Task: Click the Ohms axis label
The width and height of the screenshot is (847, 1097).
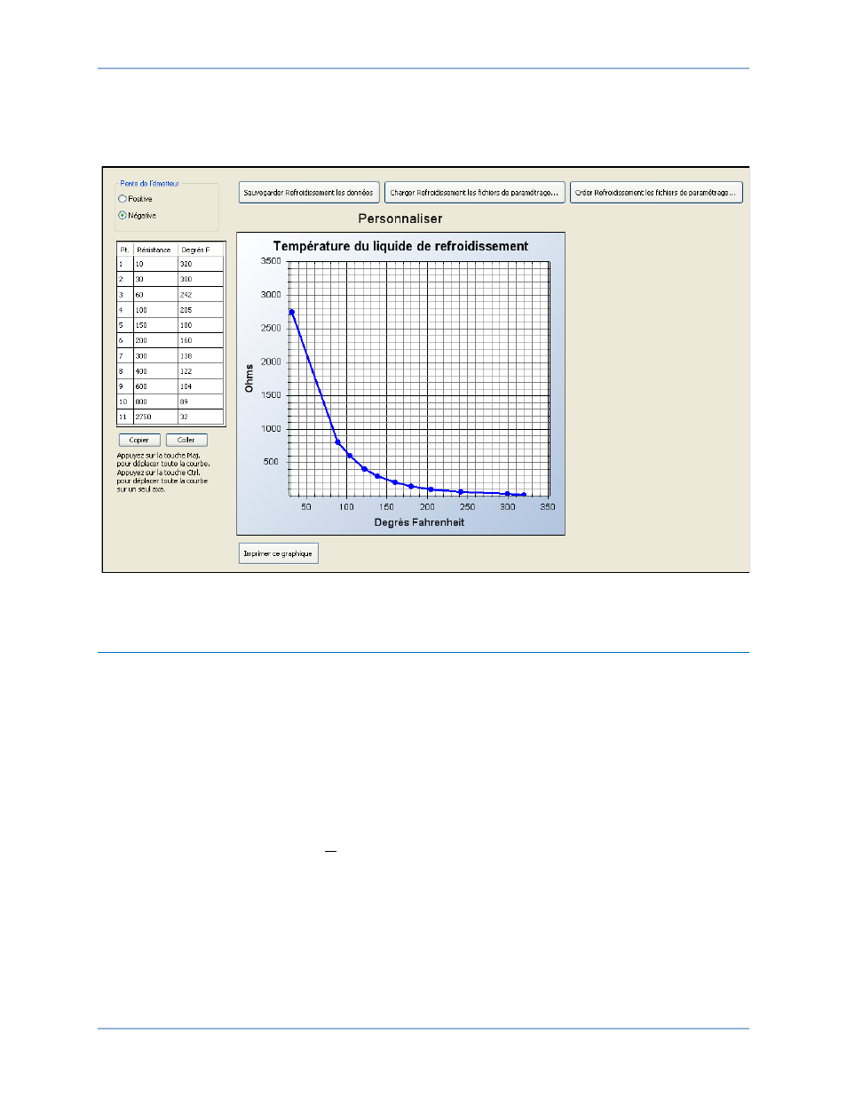Action: click(x=249, y=378)
